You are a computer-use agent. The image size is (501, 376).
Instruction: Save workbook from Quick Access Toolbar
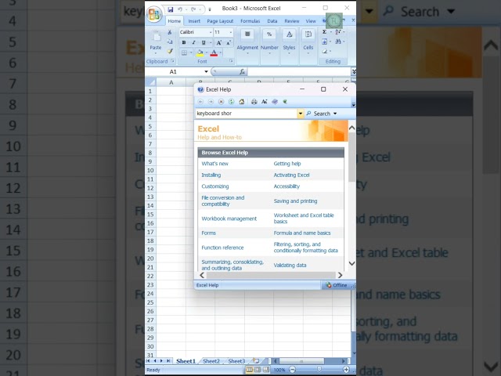coord(171,9)
